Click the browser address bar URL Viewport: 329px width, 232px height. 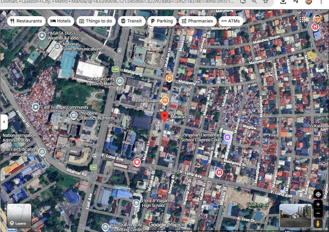coord(116,2)
